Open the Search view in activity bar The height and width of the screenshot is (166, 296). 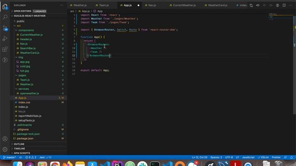[5, 17]
